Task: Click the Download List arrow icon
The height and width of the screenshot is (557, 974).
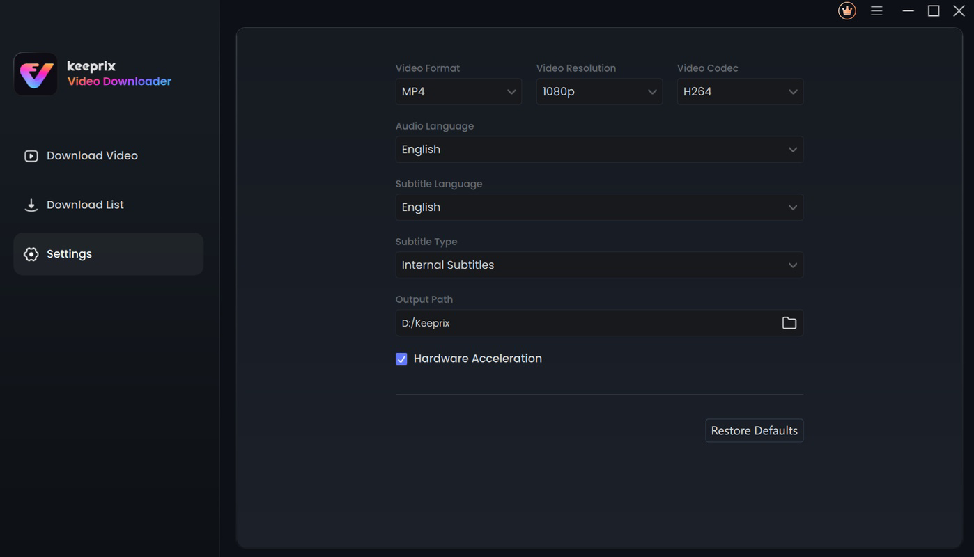Action: [x=31, y=205]
